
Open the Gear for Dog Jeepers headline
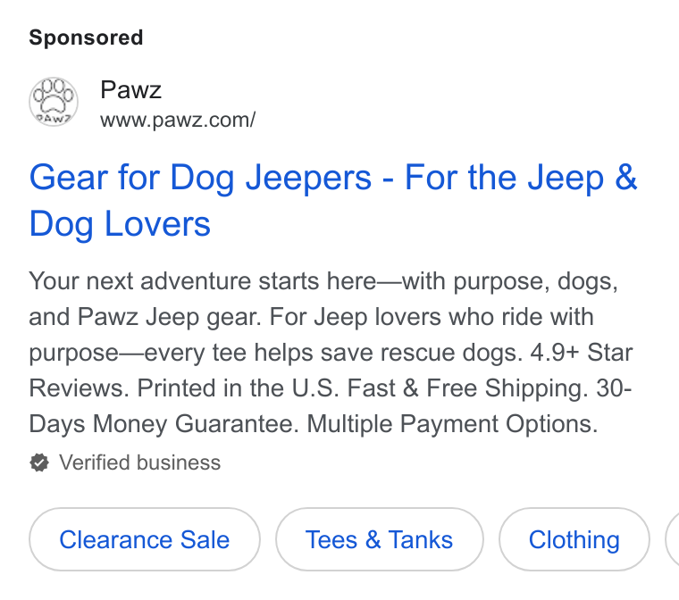333,200
